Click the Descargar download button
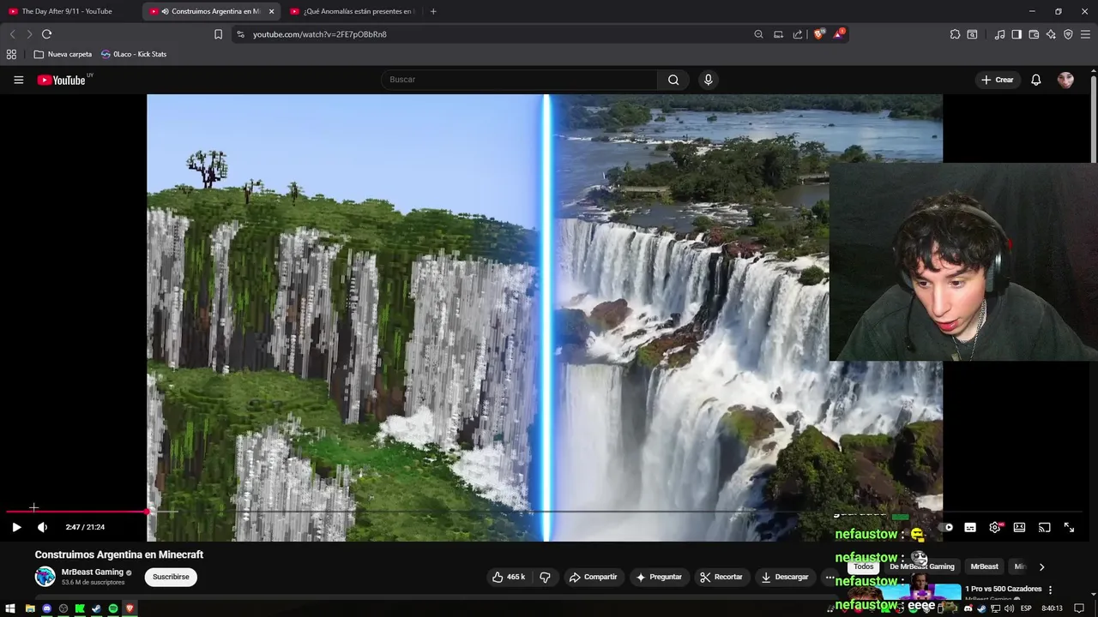This screenshot has height=617, width=1098. [784, 577]
